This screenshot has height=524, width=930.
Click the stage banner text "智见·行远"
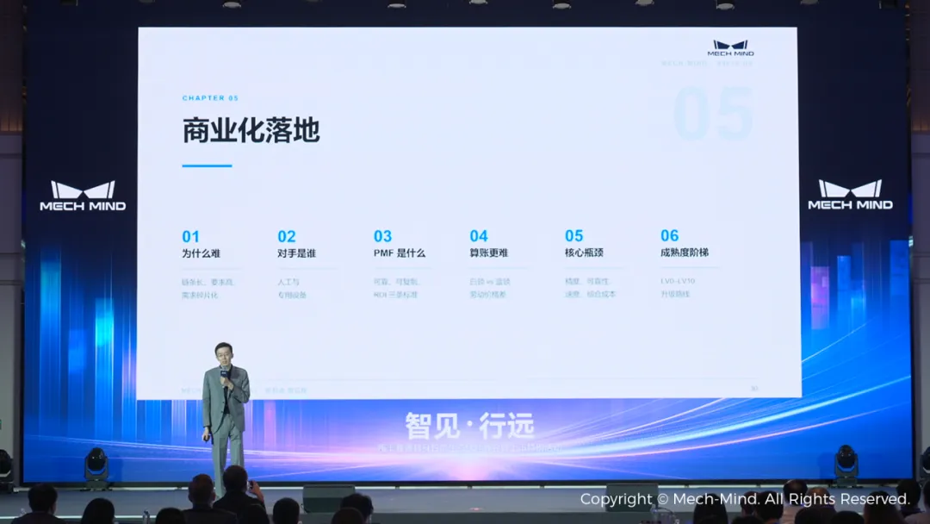(x=470, y=426)
